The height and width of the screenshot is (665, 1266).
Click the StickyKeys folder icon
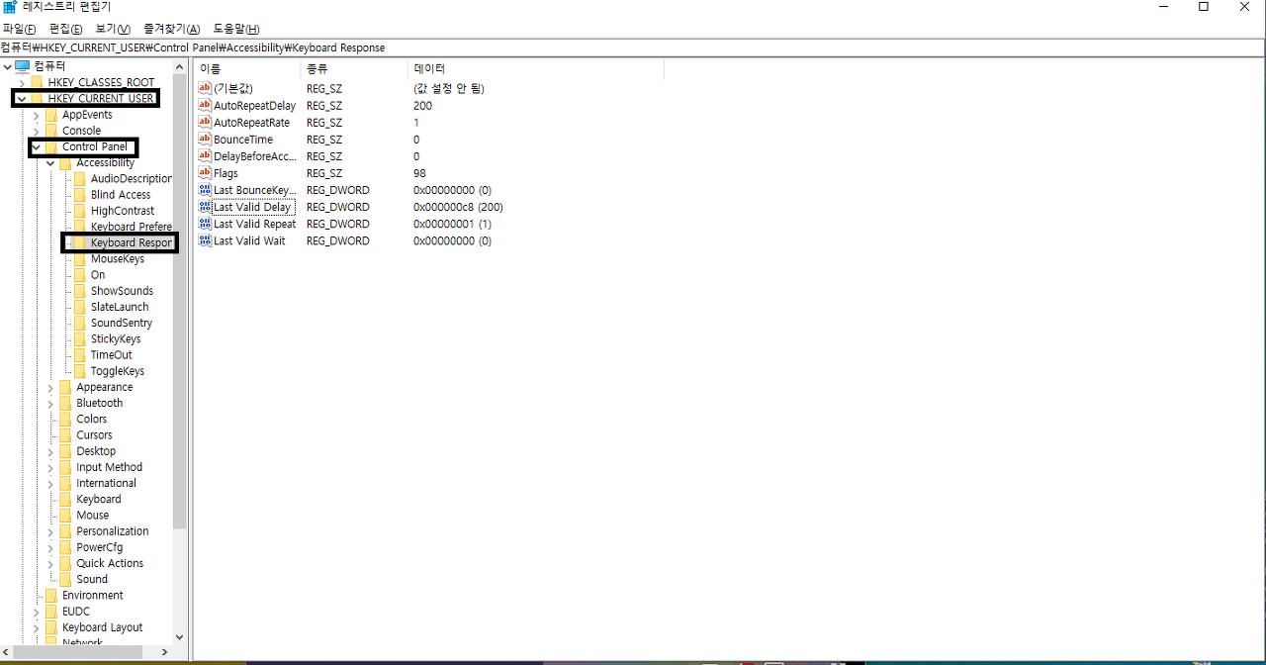[x=80, y=339]
